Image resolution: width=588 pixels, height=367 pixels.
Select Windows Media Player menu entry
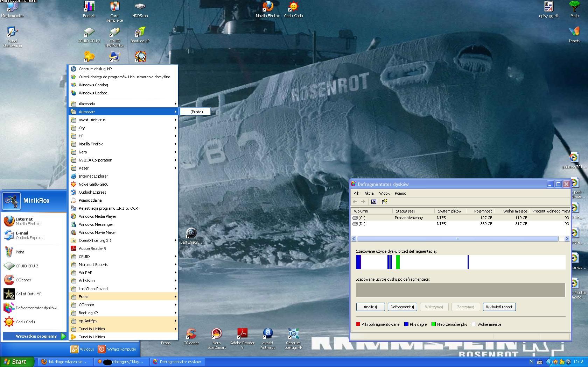click(124, 216)
